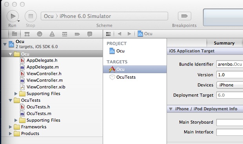Show the Debug navigator
The height and width of the screenshot is (144, 243).
click(65, 34)
